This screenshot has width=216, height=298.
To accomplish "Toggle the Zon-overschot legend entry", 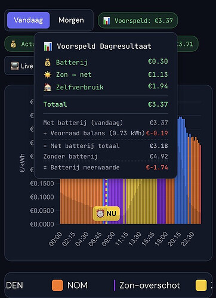I will (147, 285).
